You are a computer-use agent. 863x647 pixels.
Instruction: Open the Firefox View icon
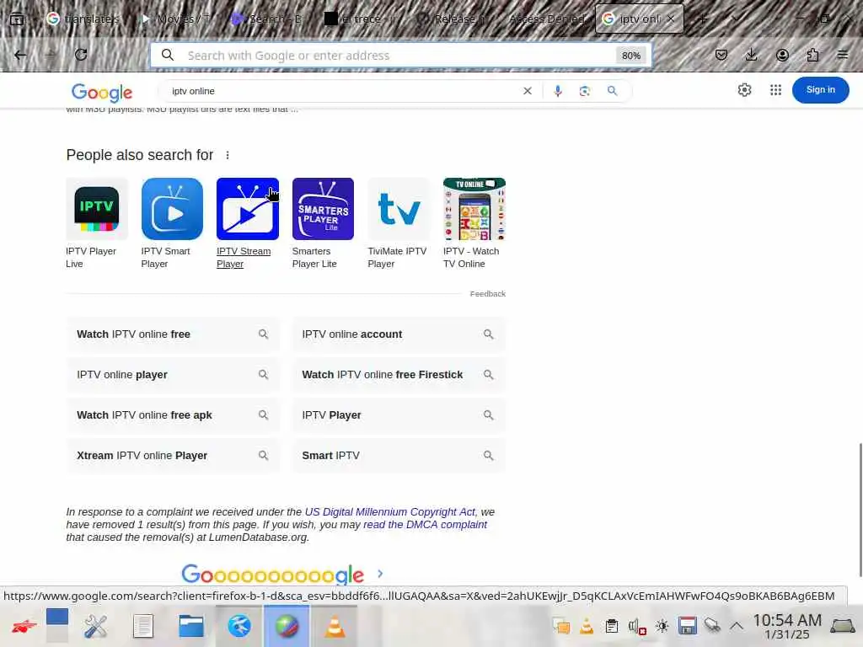click(17, 19)
